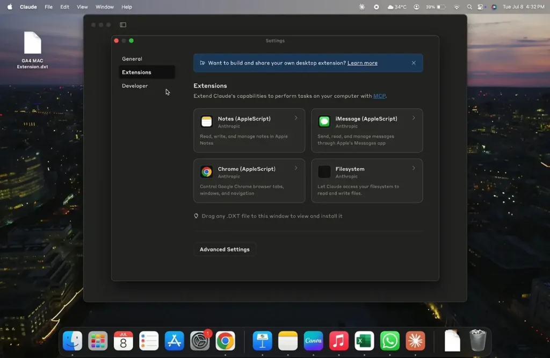The width and height of the screenshot is (550, 358).
Task: Open the Wi-Fi menu
Action: coord(457,6)
